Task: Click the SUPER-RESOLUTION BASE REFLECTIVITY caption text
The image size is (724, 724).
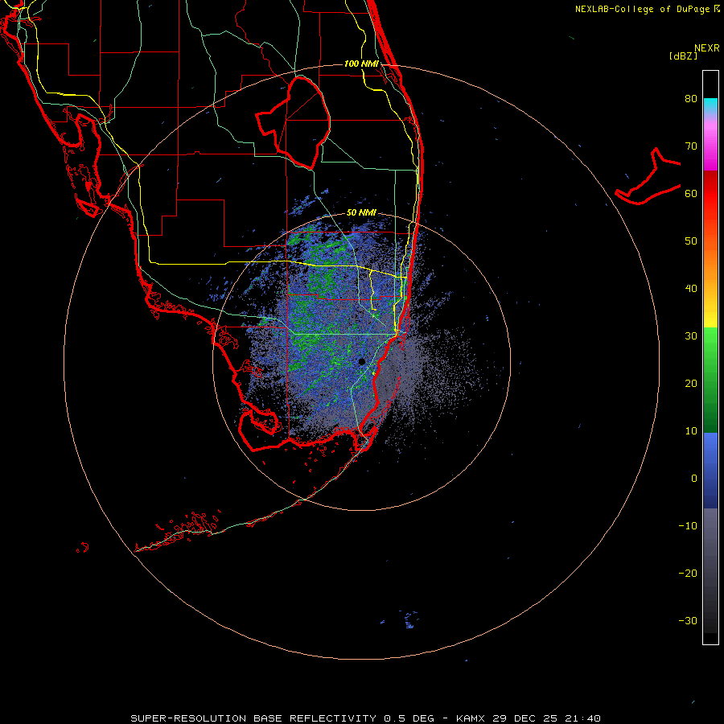Action: coord(253,718)
